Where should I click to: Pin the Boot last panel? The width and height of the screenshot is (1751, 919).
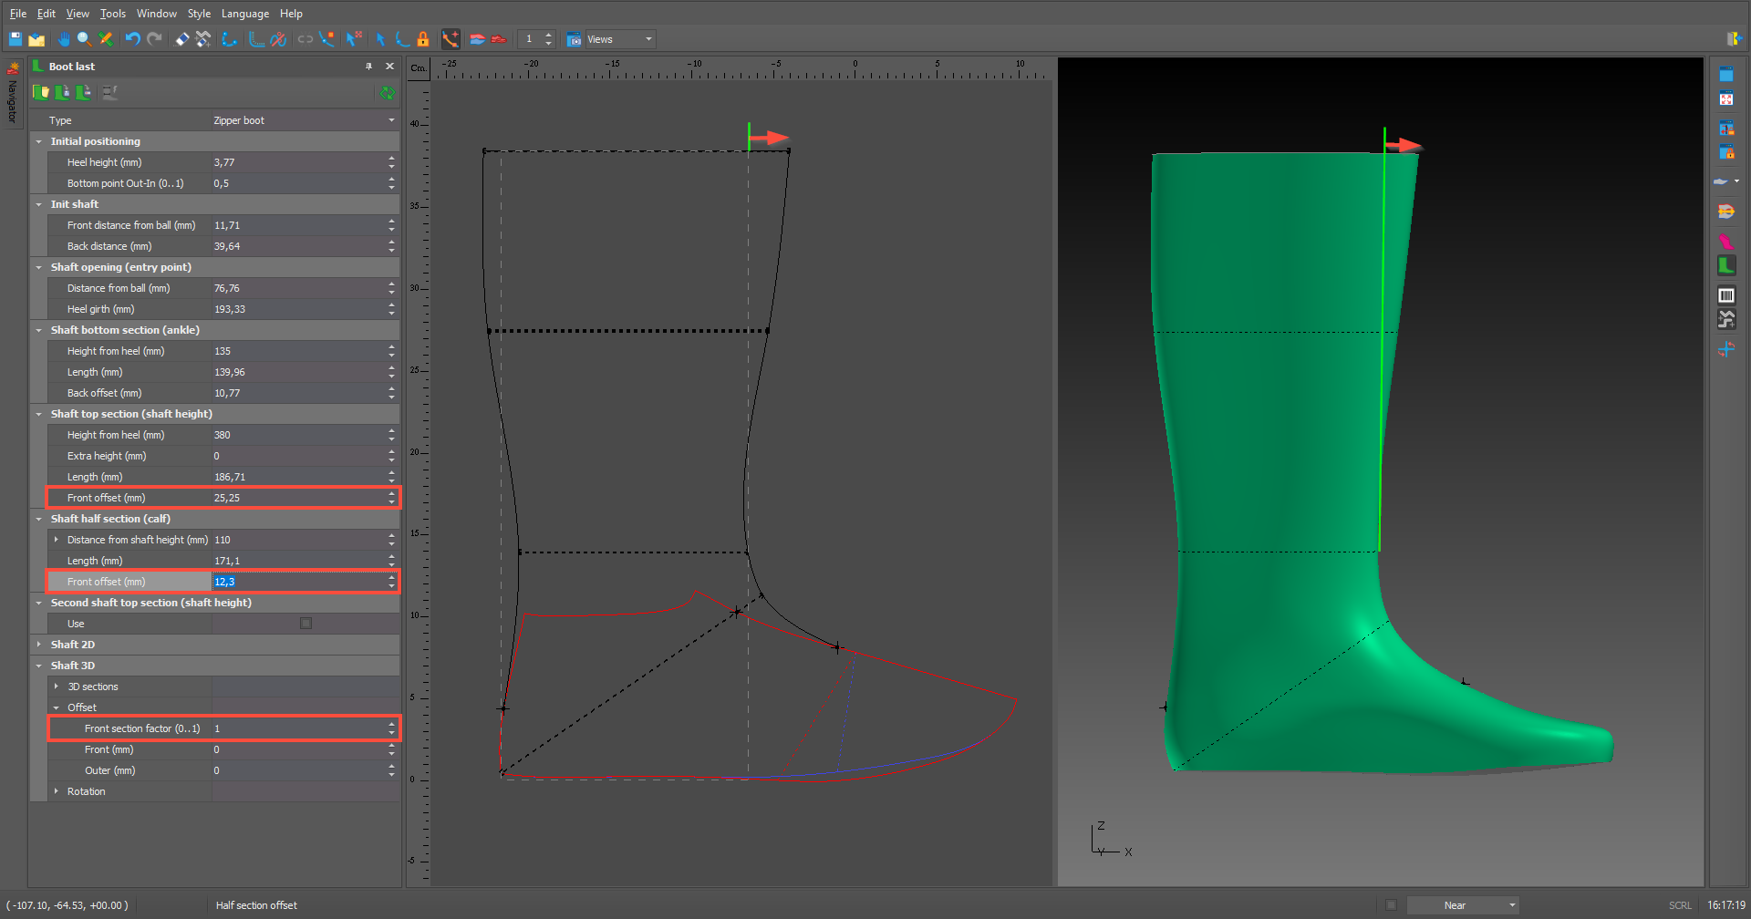[x=369, y=67]
